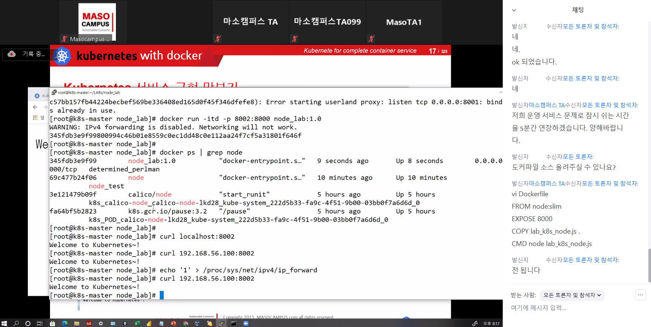Screen dimensions: 651x327
Task: Open Excel from the taskbar
Action: [137, 323]
